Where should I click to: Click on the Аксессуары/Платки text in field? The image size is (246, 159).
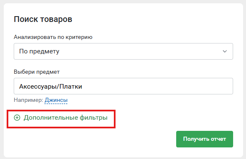(x=51, y=87)
